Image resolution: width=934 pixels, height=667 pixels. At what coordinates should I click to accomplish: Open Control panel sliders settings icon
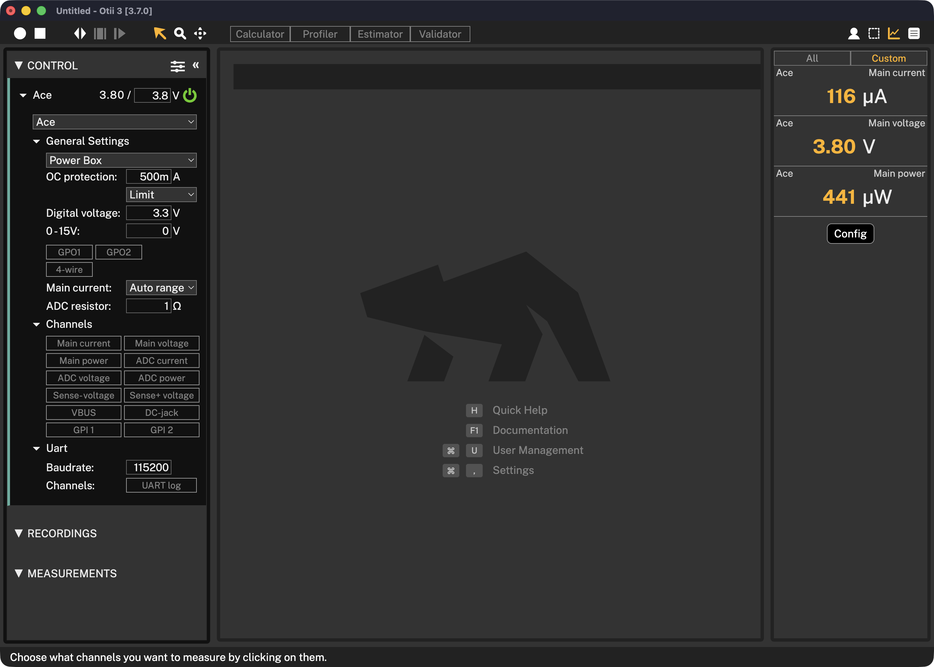(177, 66)
